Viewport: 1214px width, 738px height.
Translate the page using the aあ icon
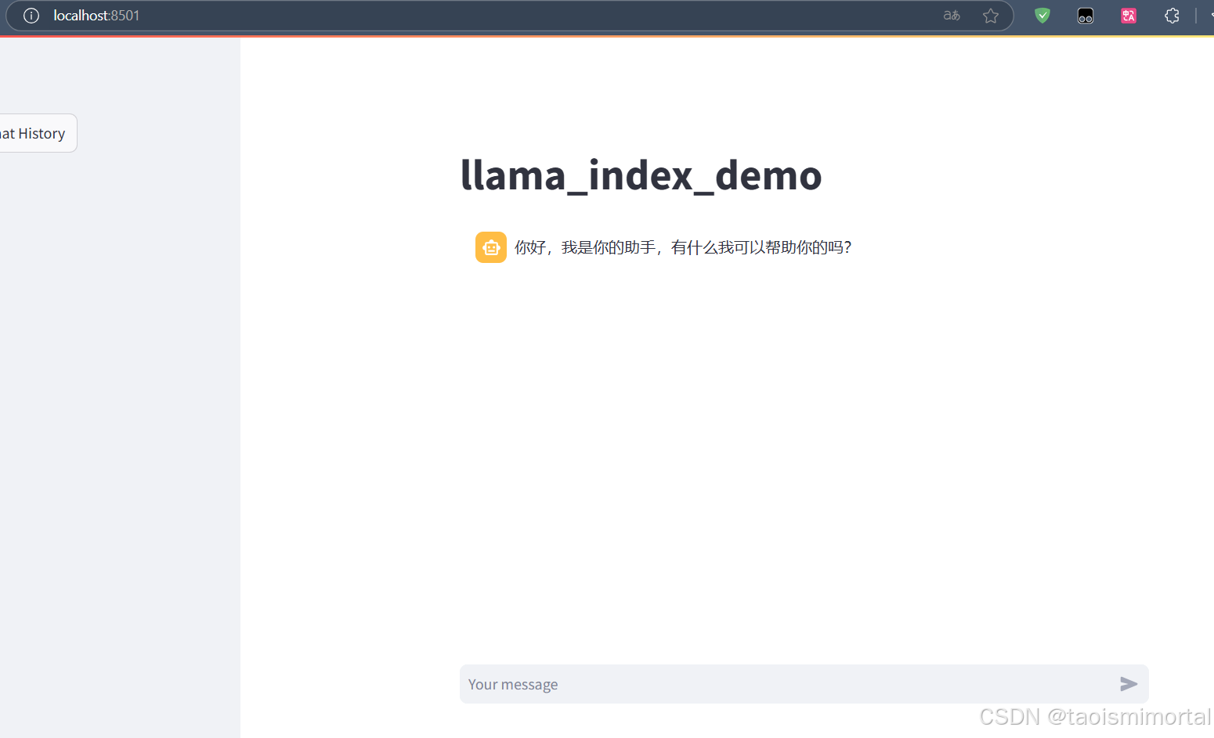(951, 16)
